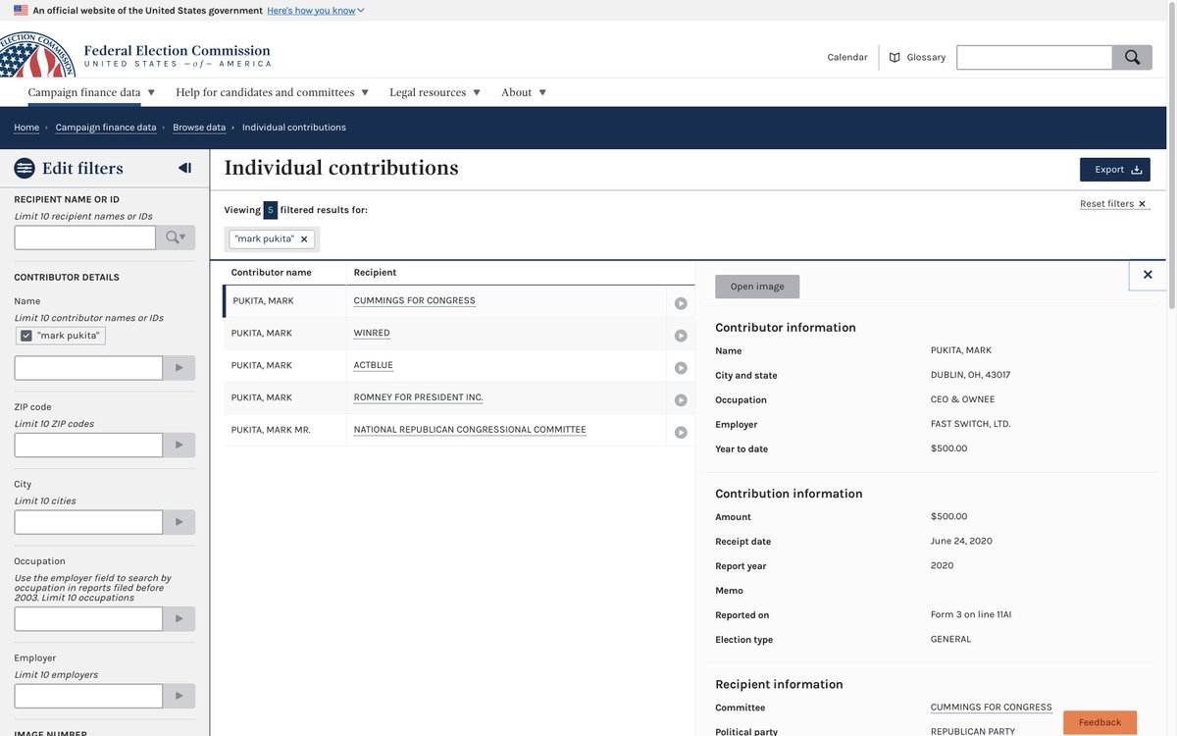Open Committee CUMMINGS FOR CONGRESS link in detail panel
Screen dimensions: 1177x736
991,708
